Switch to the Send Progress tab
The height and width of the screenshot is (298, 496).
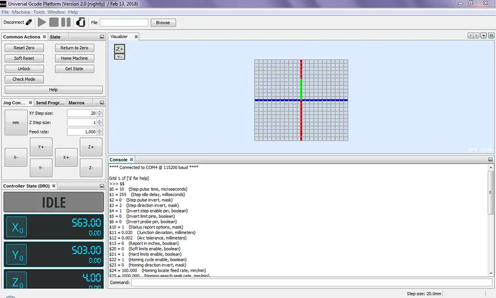(x=50, y=102)
